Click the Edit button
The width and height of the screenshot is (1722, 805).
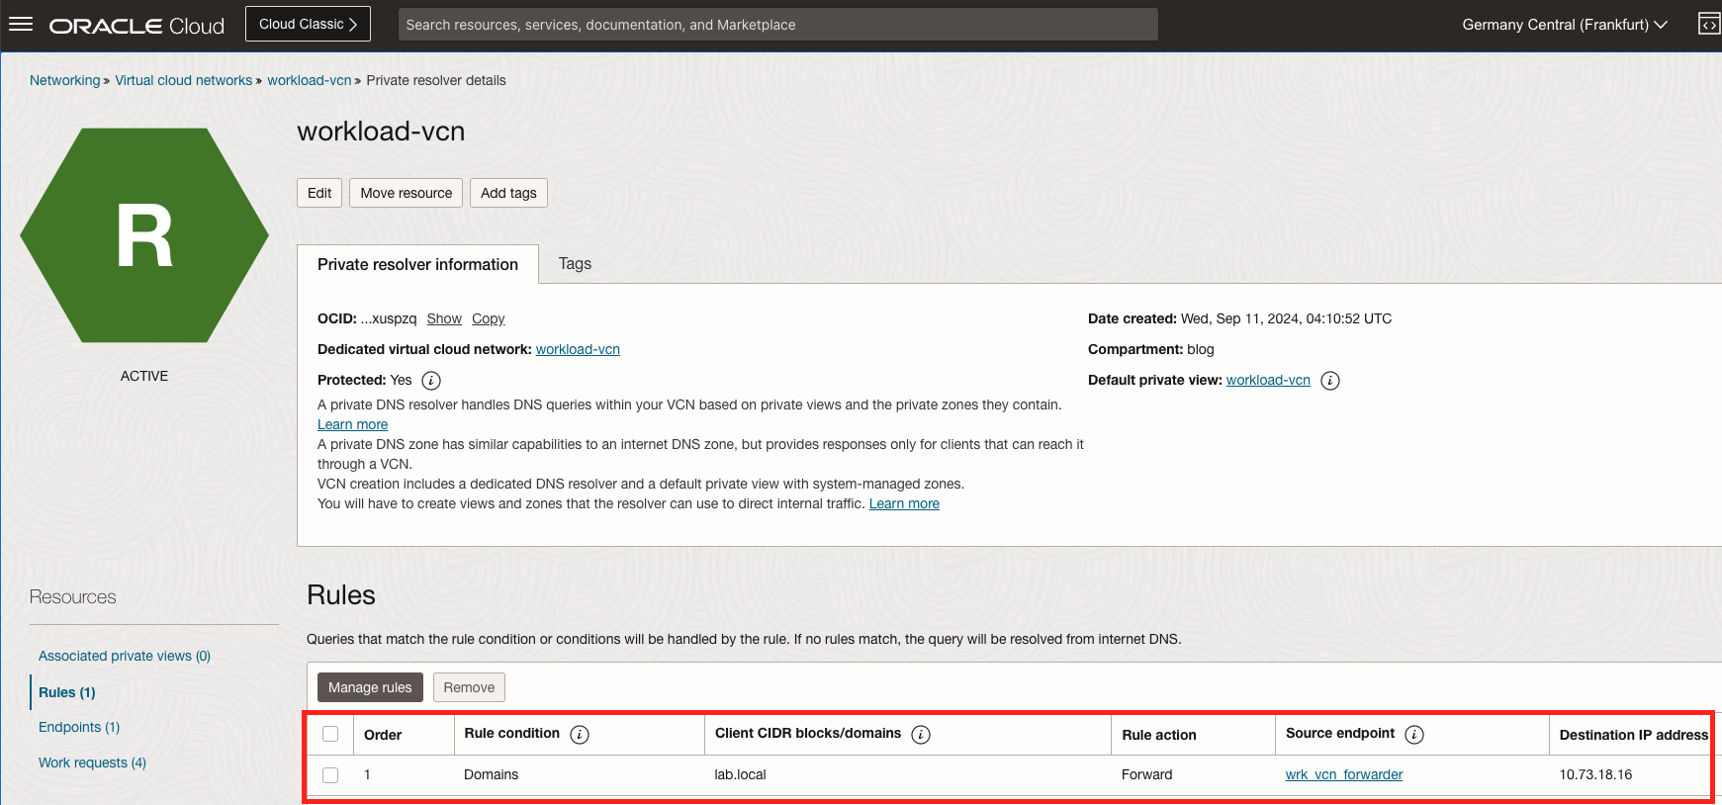pos(319,193)
